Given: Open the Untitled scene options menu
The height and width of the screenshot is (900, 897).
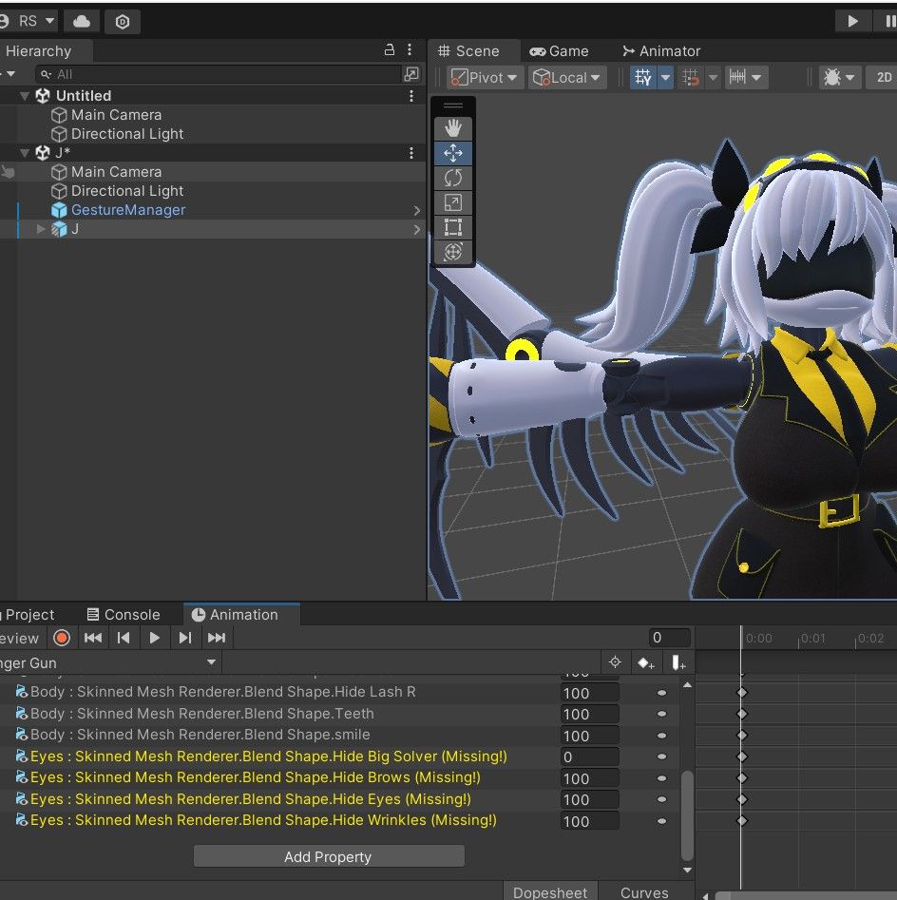Looking at the screenshot, I should (410, 96).
